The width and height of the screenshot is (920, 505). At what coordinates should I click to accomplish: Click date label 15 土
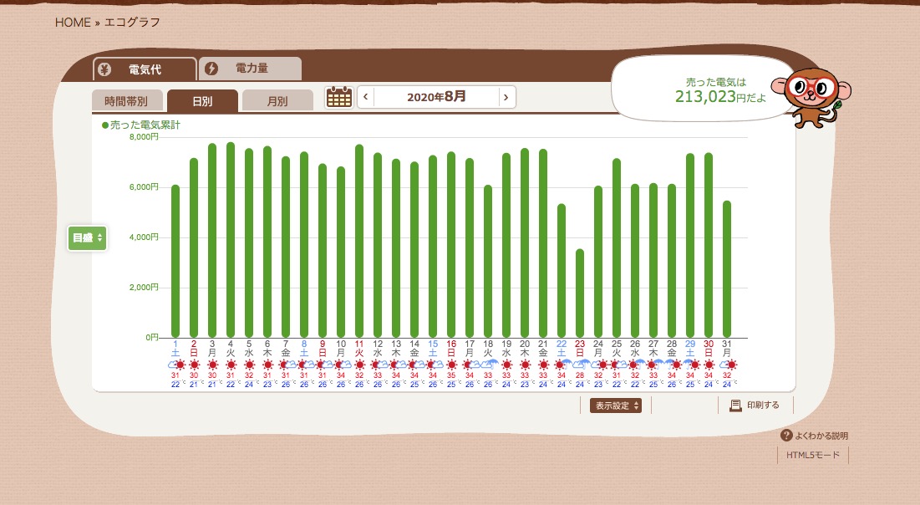433,348
